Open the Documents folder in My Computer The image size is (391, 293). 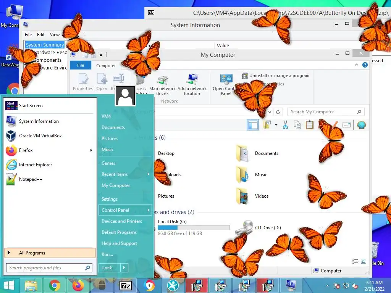coord(257,153)
